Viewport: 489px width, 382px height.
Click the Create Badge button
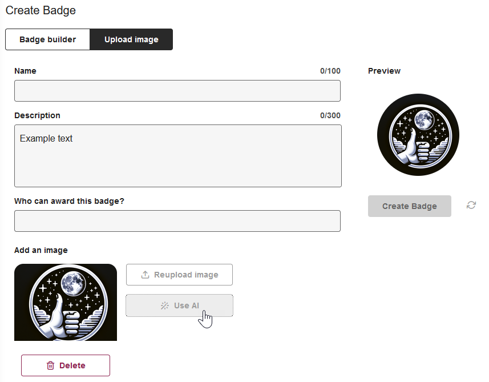409,206
